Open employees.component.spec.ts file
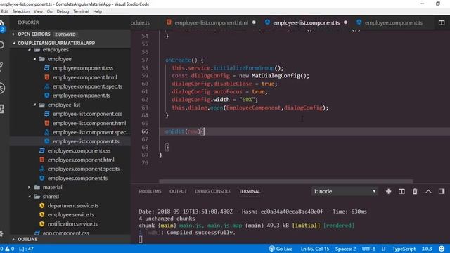Image resolution: width=450 pixels, height=253 pixels. [83, 169]
